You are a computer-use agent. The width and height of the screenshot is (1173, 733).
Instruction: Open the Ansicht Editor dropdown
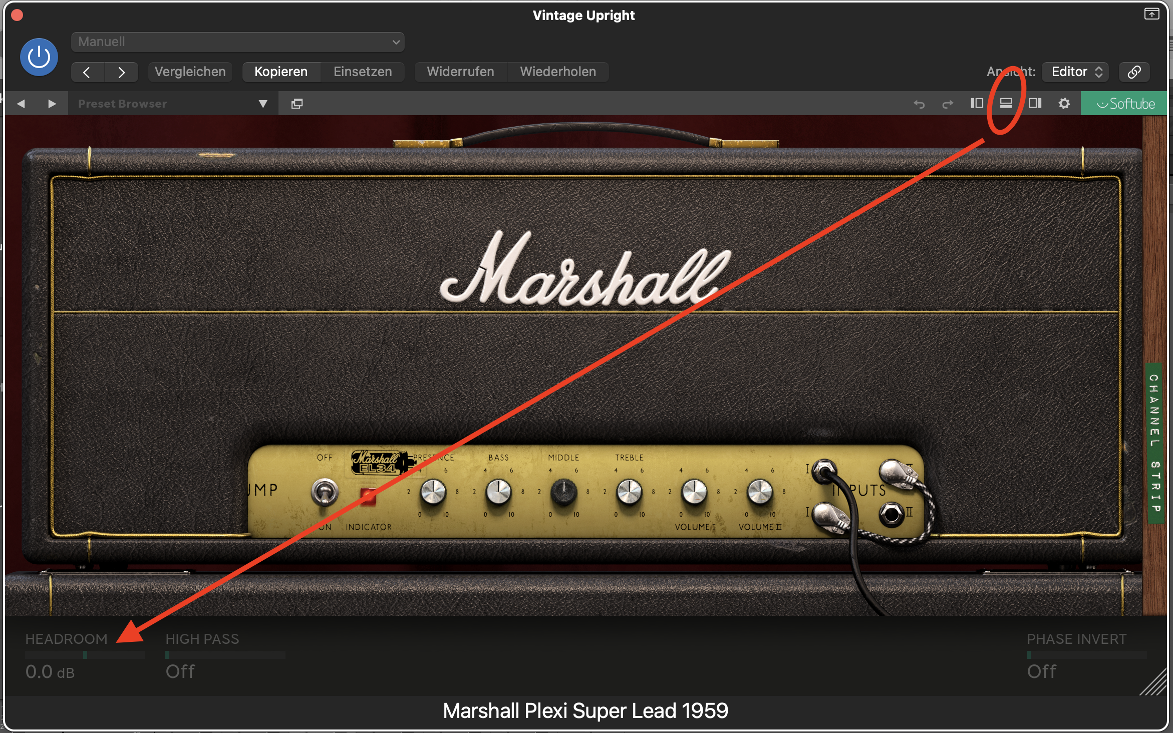1076,72
